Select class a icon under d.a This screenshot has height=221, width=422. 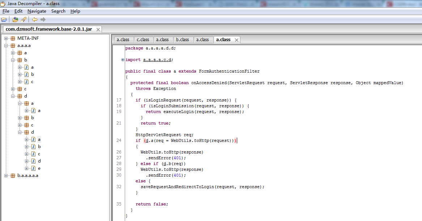pyautogui.click(x=34, y=110)
